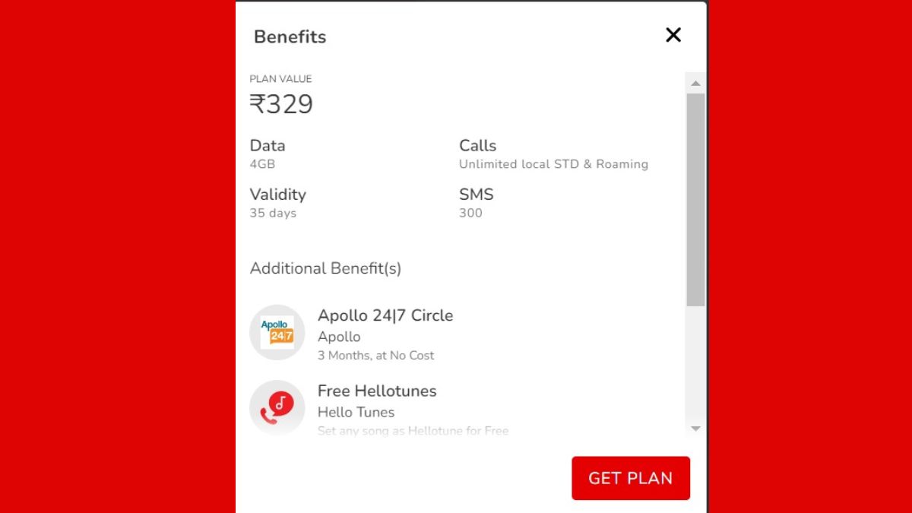Click the ₹329 plan value amount
The width and height of the screenshot is (912, 513).
[281, 104]
